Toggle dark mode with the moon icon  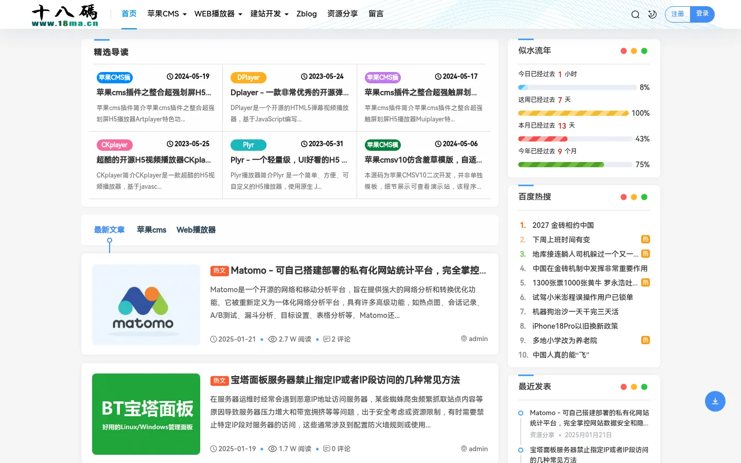[652, 14]
